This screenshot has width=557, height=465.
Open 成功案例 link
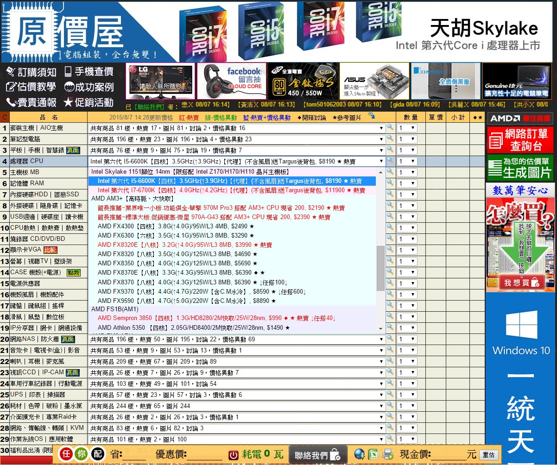point(89,87)
